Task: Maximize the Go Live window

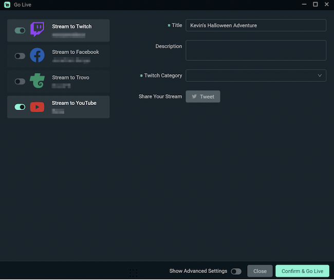Action: 316,4
